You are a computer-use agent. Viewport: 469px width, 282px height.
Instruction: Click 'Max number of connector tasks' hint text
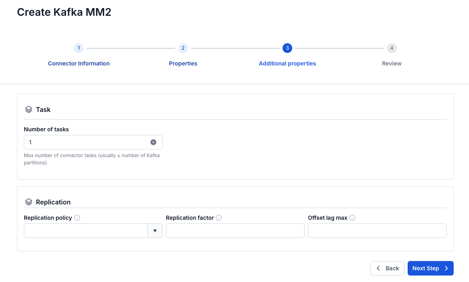(92, 159)
